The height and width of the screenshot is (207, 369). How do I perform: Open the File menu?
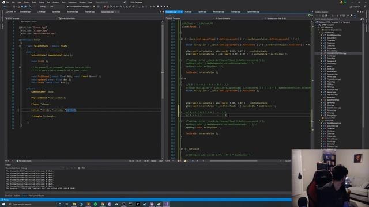click(7, 2)
